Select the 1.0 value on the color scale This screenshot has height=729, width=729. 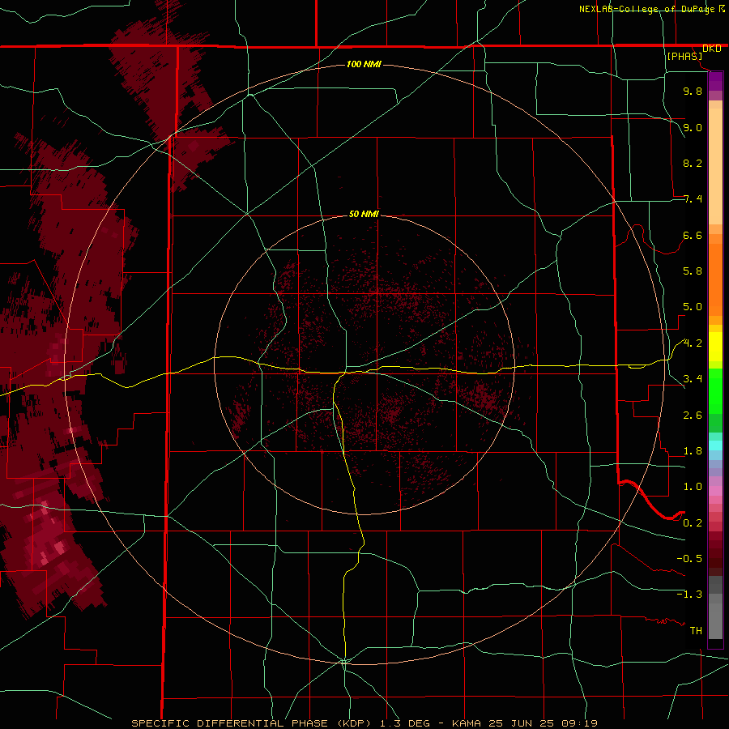[x=693, y=487]
